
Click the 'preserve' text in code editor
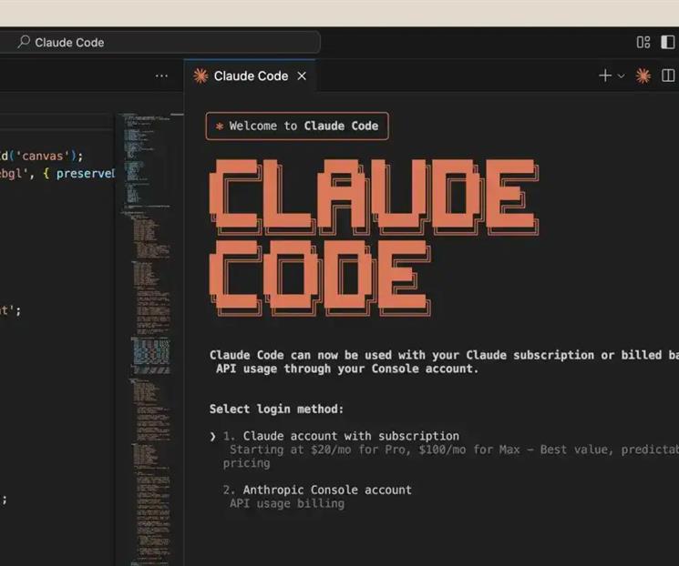coord(85,174)
